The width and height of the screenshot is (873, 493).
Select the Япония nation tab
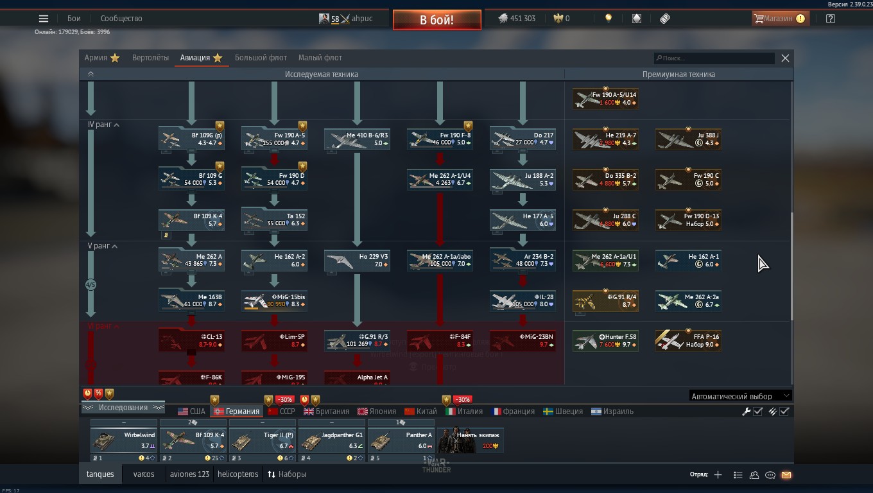pyautogui.click(x=376, y=411)
